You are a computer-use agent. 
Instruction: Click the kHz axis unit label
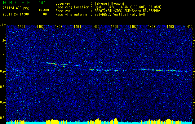3,25
